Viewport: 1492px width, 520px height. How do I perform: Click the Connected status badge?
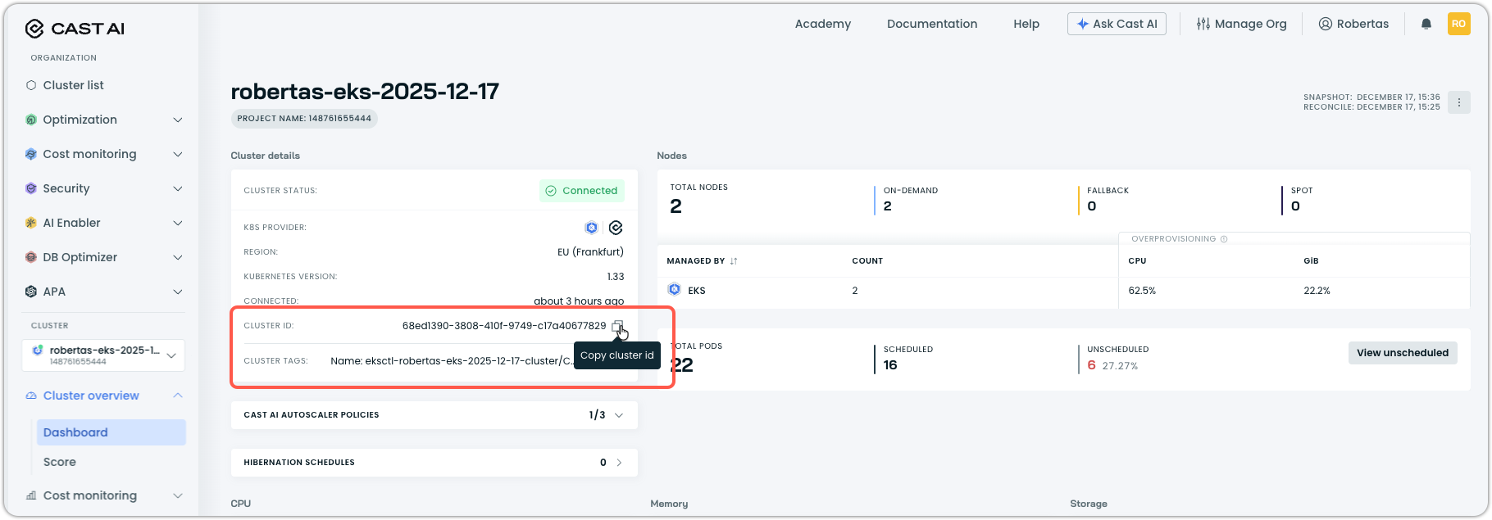click(582, 191)
